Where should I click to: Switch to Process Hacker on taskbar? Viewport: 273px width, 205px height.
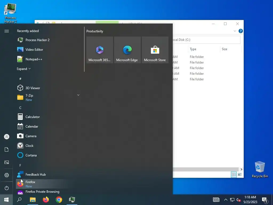click(72, 200)
